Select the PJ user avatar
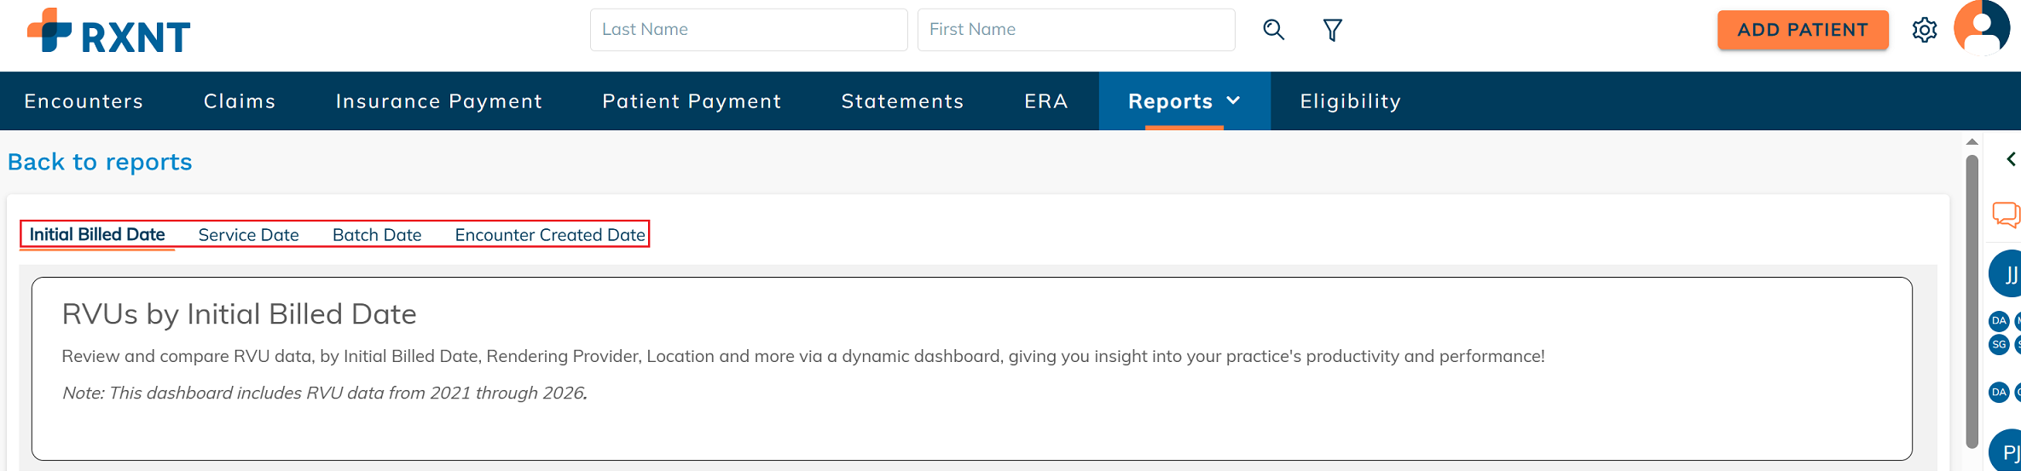This screenshot has height=471, width=2021. point(2007,451)
